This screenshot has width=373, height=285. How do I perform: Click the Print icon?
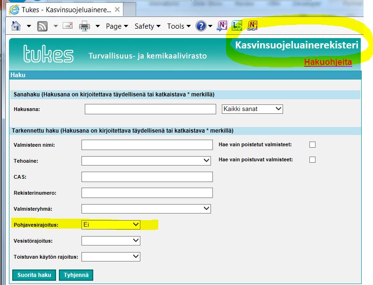(84, 26)
